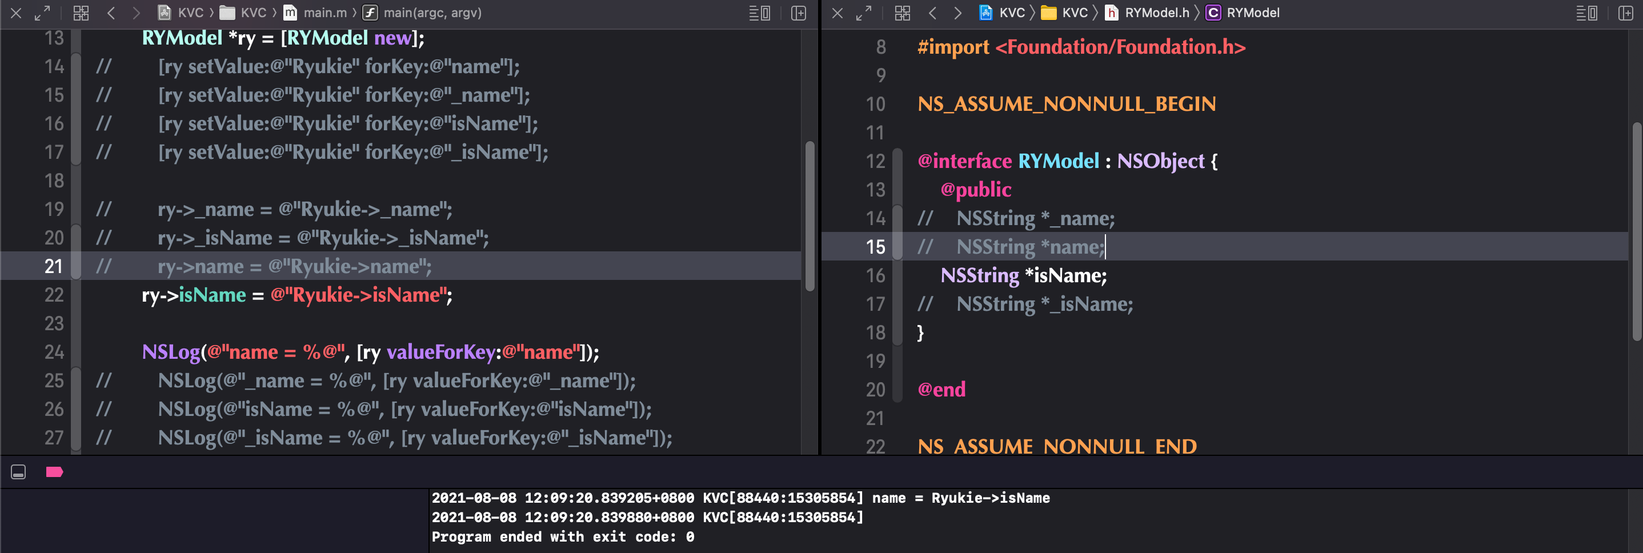Toggle the pink breakpoint activation tag
The height and width of the screenshot is (553, 1643).
[x=54, y=472]
